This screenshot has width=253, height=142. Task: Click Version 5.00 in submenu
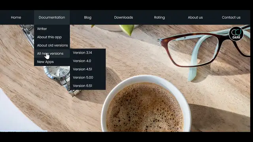pos(88,77)
